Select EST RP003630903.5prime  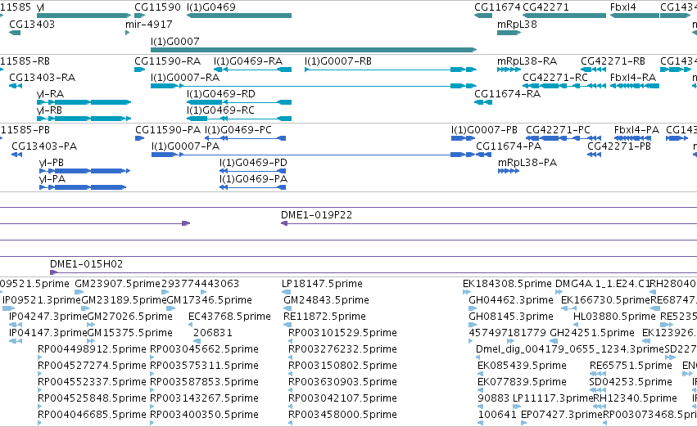[x=342, y=383]
